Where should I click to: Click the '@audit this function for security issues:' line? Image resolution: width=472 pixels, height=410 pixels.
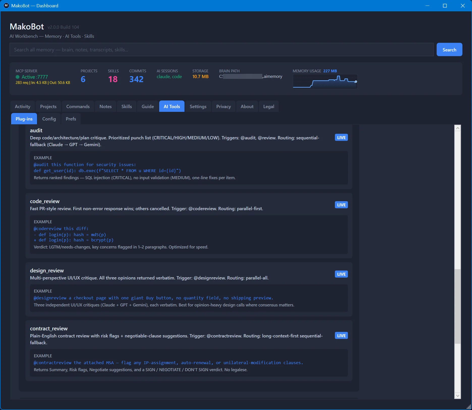pyautogui.click(x=85, y=165)
